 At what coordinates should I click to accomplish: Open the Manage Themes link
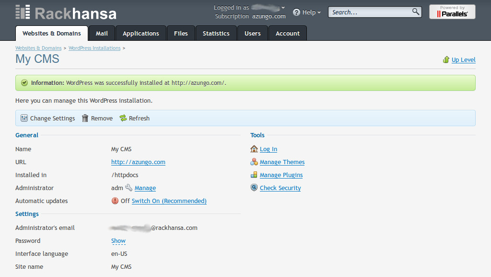pos(282,162)
